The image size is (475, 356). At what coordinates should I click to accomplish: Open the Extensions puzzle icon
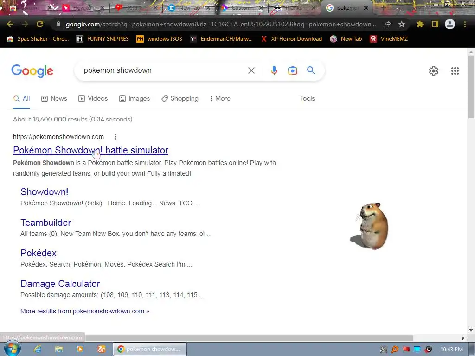tap(420, 24)
